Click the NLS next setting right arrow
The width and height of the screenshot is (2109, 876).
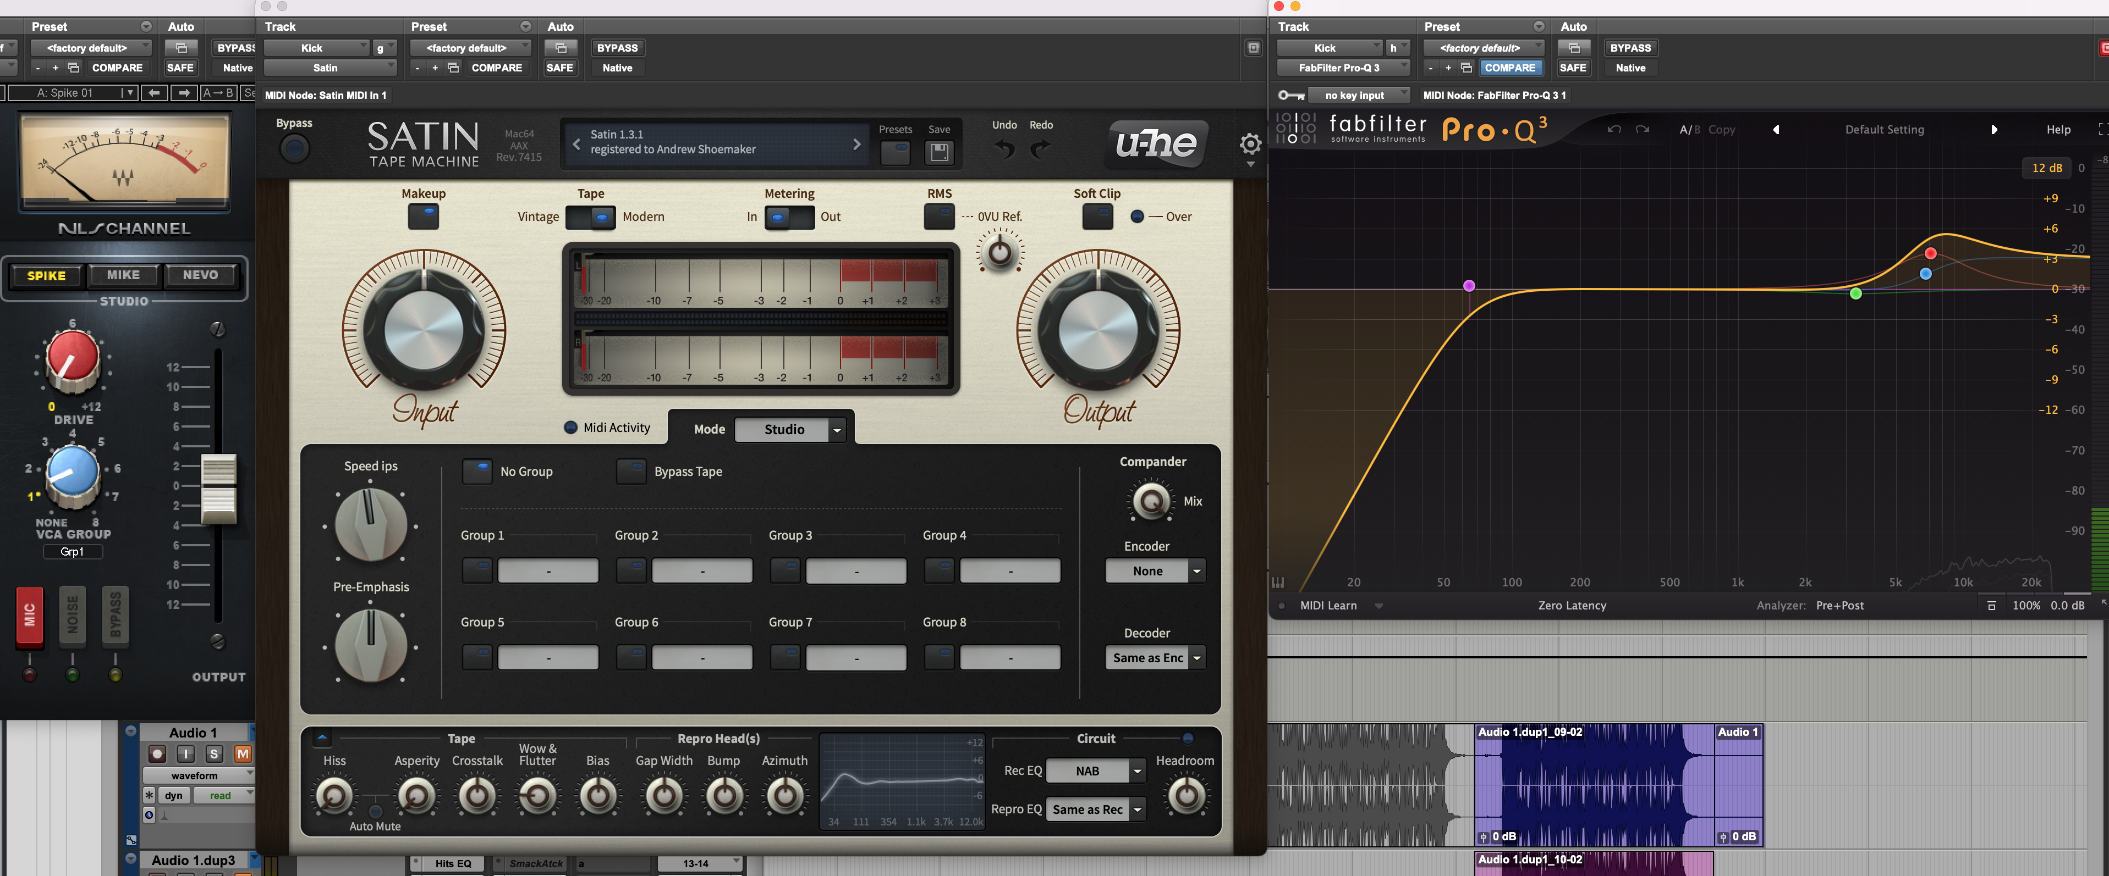(x=184, y=92)
